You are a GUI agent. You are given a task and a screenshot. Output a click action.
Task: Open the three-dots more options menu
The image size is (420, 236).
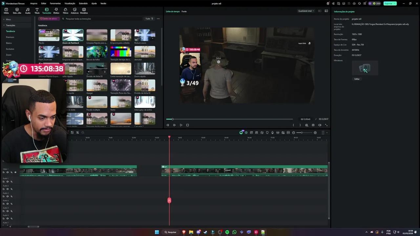(158, 19)
